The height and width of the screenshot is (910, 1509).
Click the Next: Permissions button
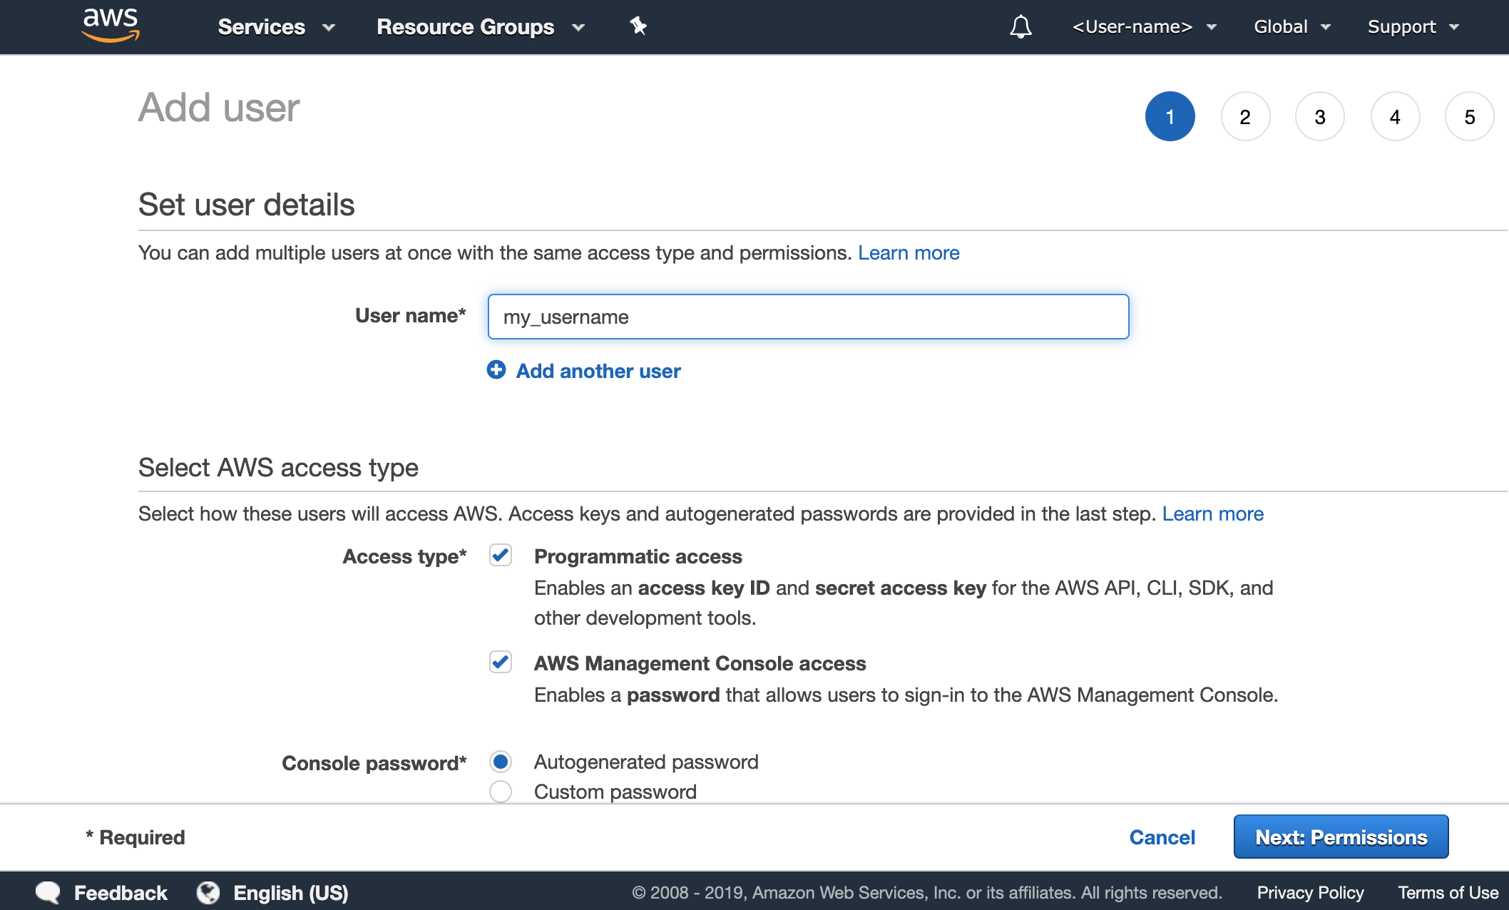pos(1341,837)
